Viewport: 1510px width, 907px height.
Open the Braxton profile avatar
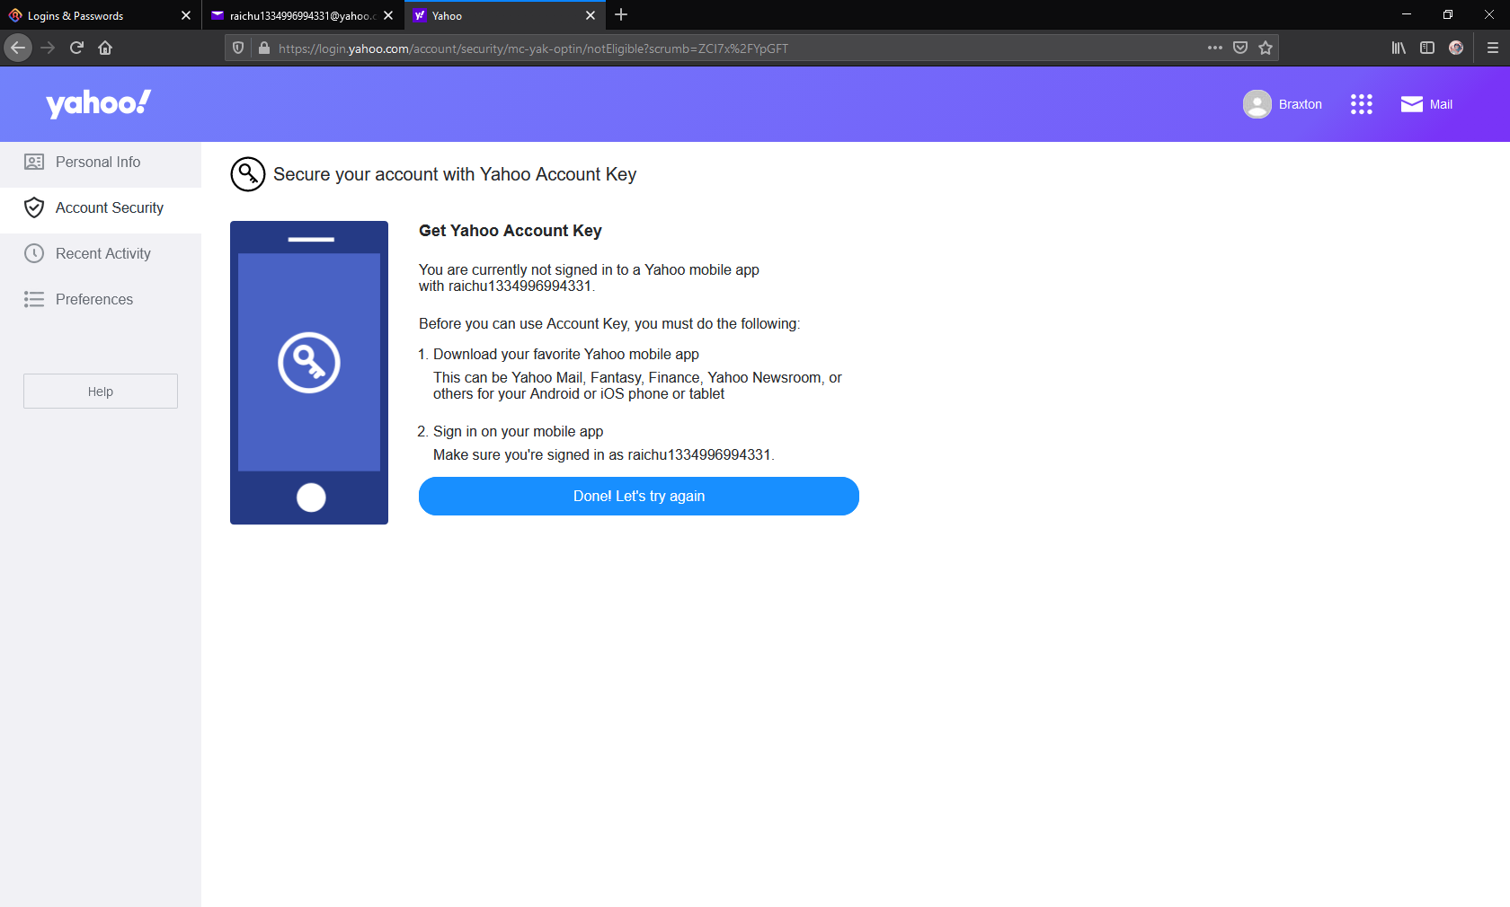pos(1257,104)
